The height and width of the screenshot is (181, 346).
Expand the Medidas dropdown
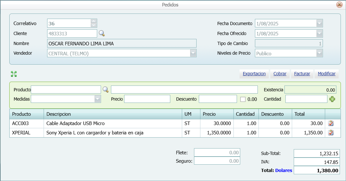pyautogui.click(x=97, y=99)
